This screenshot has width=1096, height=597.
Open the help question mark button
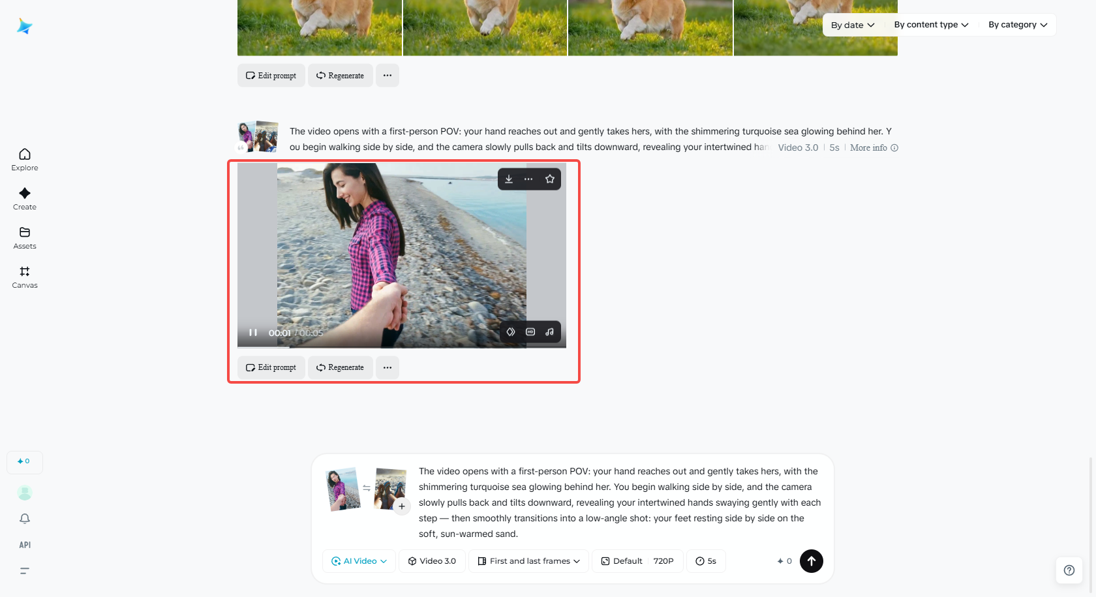coord(1069,570)
